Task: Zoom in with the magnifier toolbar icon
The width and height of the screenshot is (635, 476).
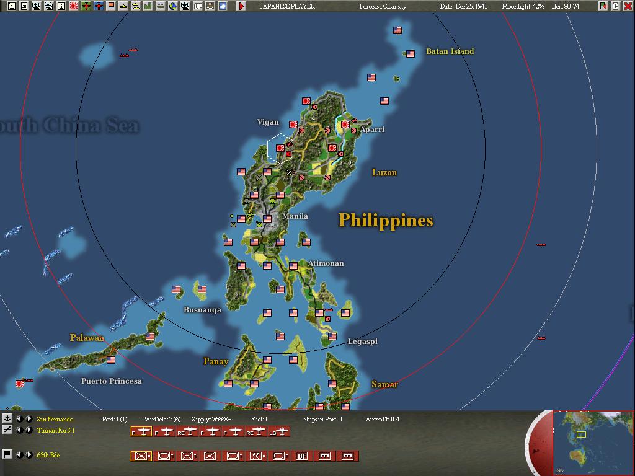Action: [x=35, y=6]
